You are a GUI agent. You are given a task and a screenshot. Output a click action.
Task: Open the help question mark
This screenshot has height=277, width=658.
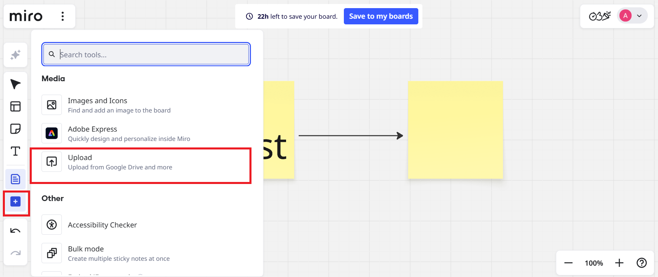(642, 263)
